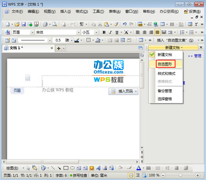Image resolution: width=206 pixels, height=180 pixels.
Task: Click the 绘图(R) button on drawing toolbar
Action: tap(13, 168)
